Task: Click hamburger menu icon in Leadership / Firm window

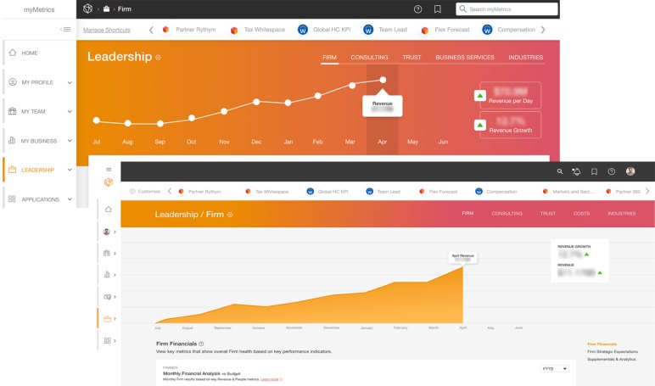Action: [x=109, y=169]
